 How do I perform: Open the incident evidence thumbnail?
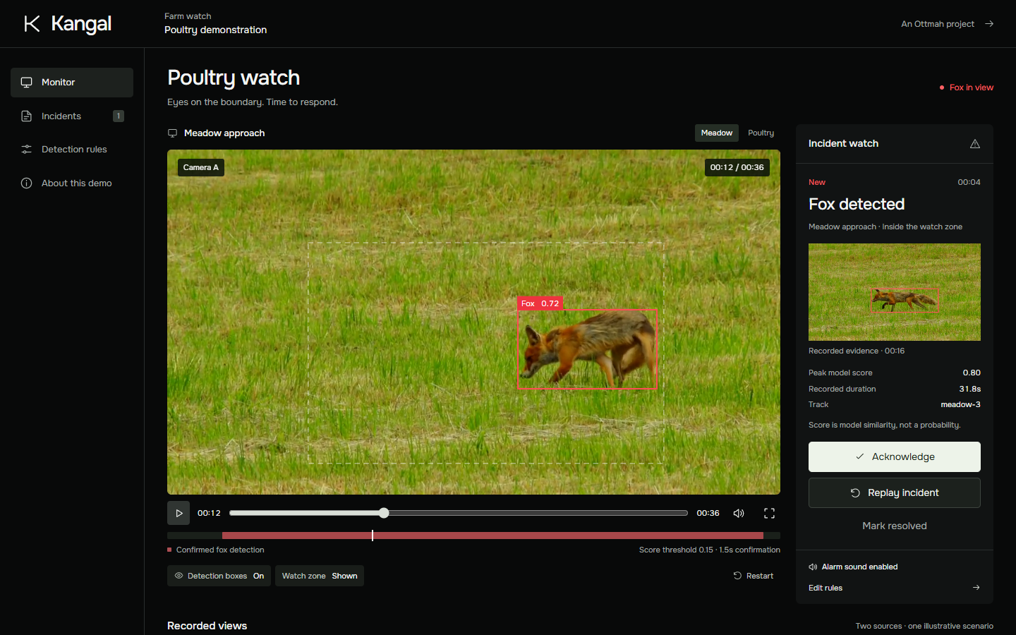pos(895,292)
